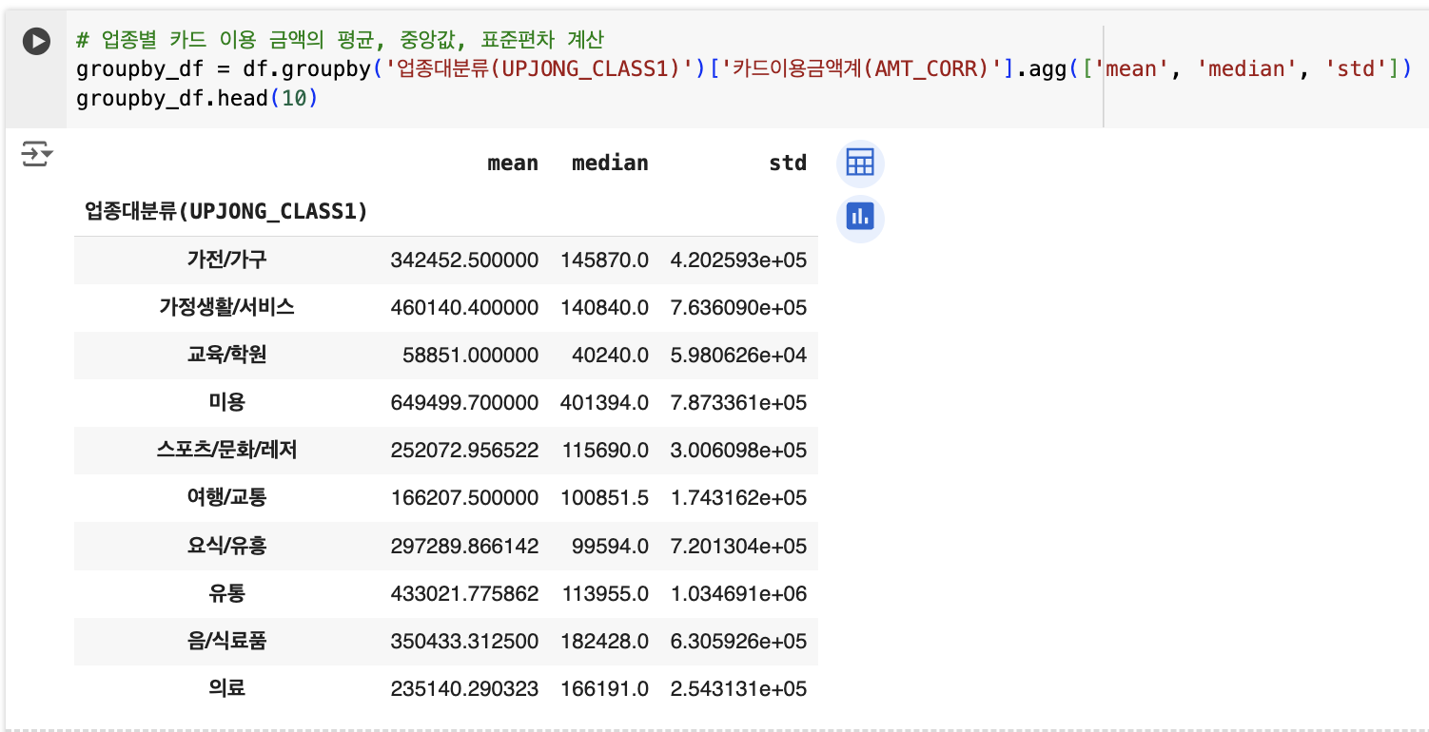This screenshot has width=1429, height=732.
Task: Select the 스포츠/문화/레저 row label
Action: click(x=226, y=450)
